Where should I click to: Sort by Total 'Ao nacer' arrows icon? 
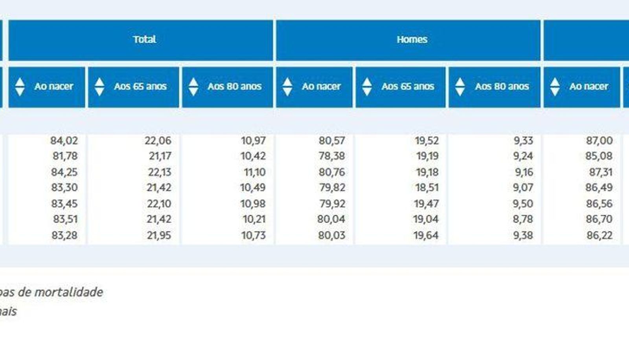click(x=20, y=87)
